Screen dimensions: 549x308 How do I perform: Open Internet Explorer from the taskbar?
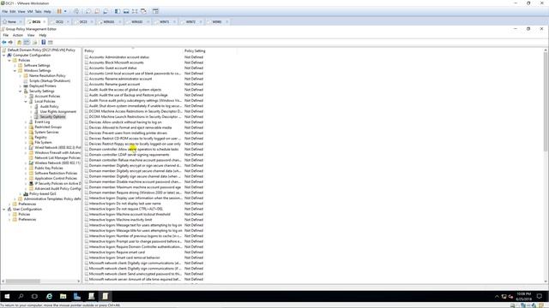tap(49, 297)
